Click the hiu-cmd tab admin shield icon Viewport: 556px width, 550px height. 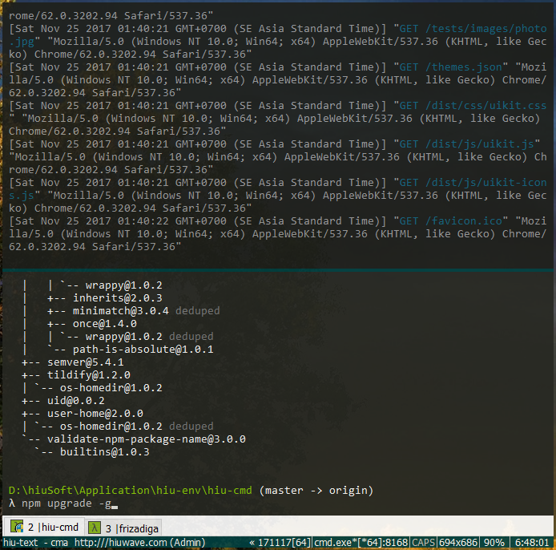point(16,527)
